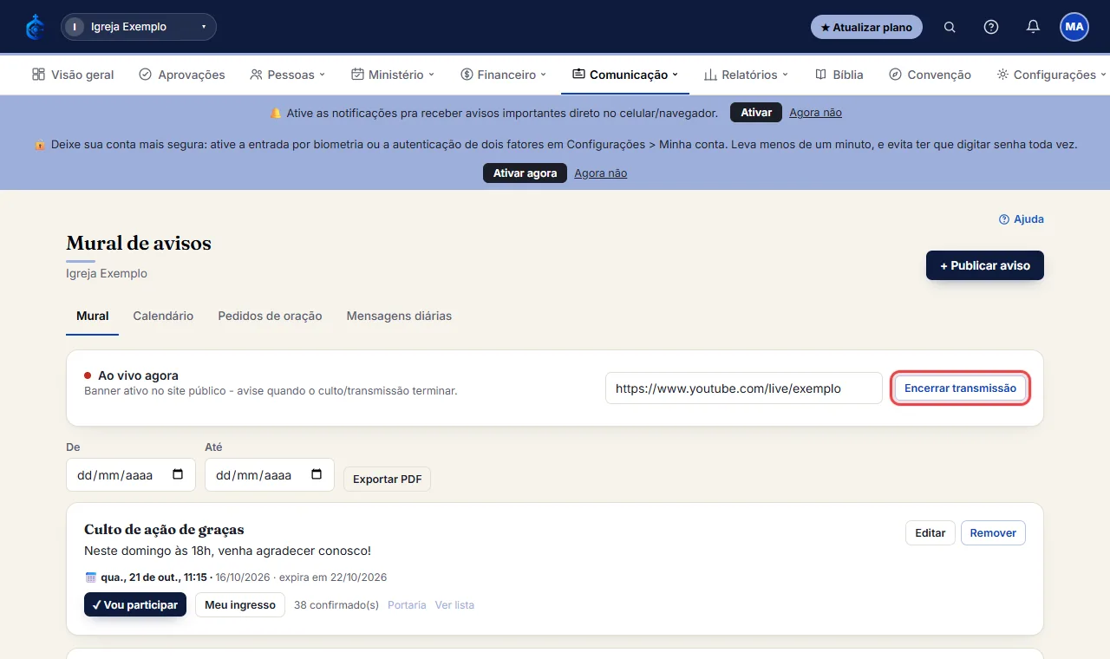
Task: Expand the Comunicação menu
Action: [625, 75]
